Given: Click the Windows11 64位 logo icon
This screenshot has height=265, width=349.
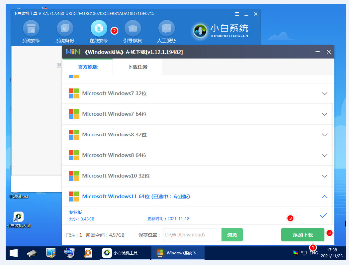Looking at the screenshot, I should coord(74,197).
